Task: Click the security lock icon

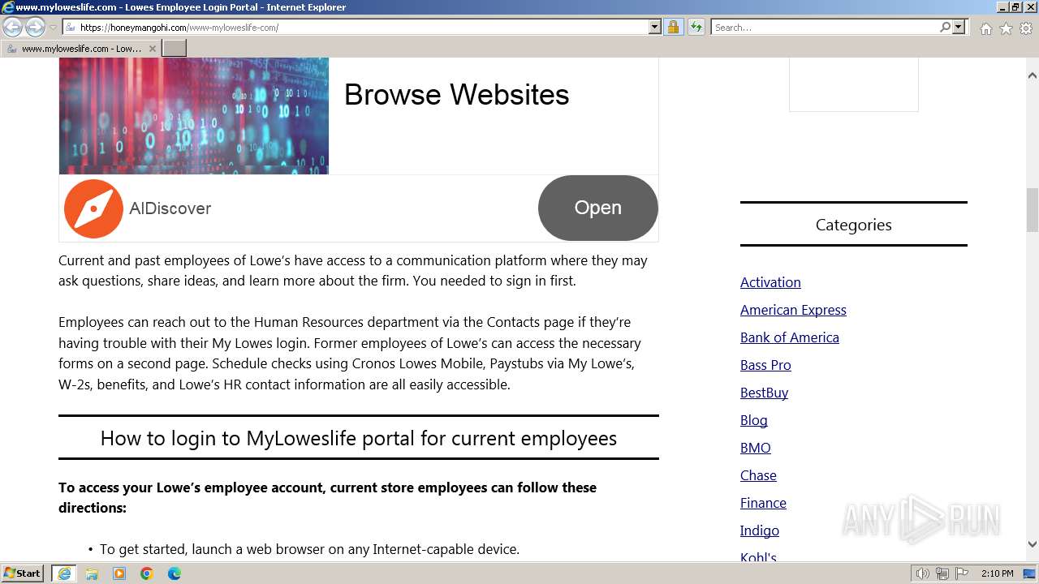Action: tap(673, 28)
